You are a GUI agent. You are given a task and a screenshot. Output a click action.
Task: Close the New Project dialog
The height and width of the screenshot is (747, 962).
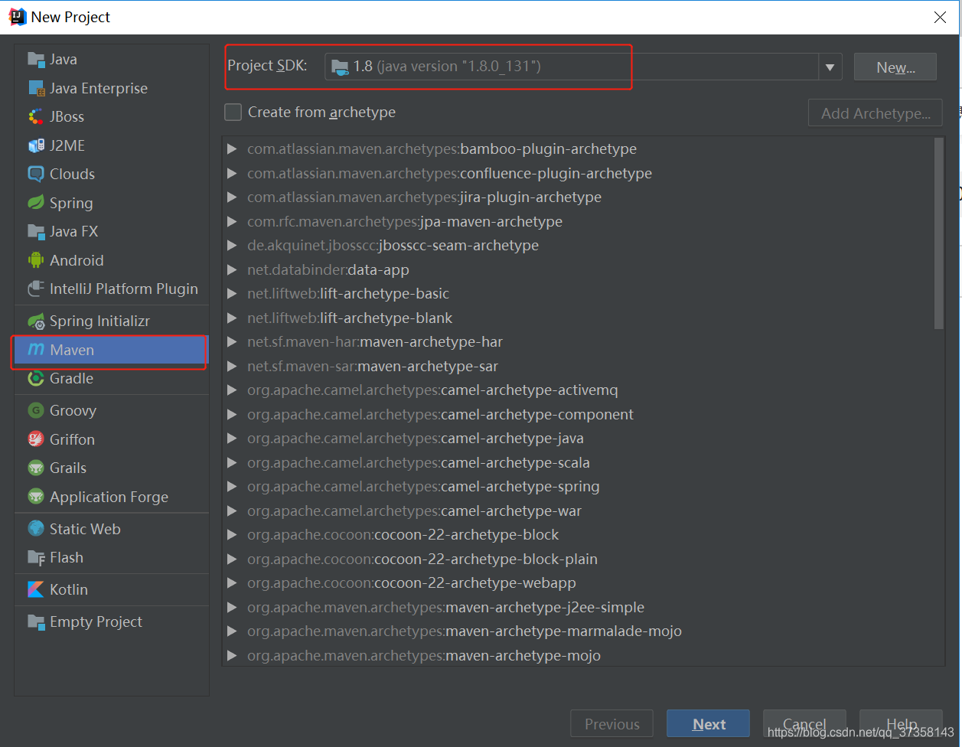click(x=940, y=17)
